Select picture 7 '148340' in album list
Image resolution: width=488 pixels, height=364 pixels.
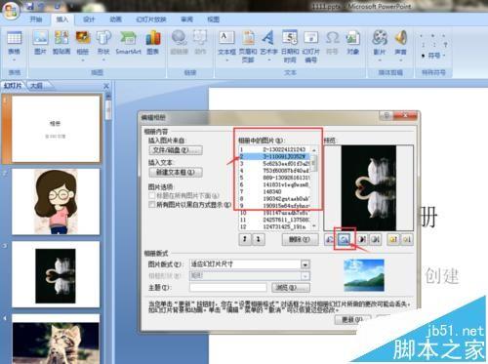[275, 191]
